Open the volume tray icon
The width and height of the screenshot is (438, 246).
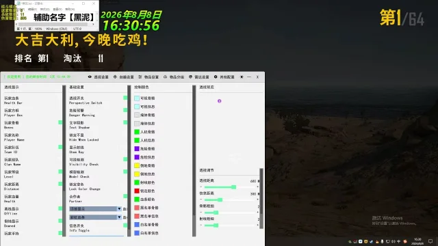coord(393,241)
